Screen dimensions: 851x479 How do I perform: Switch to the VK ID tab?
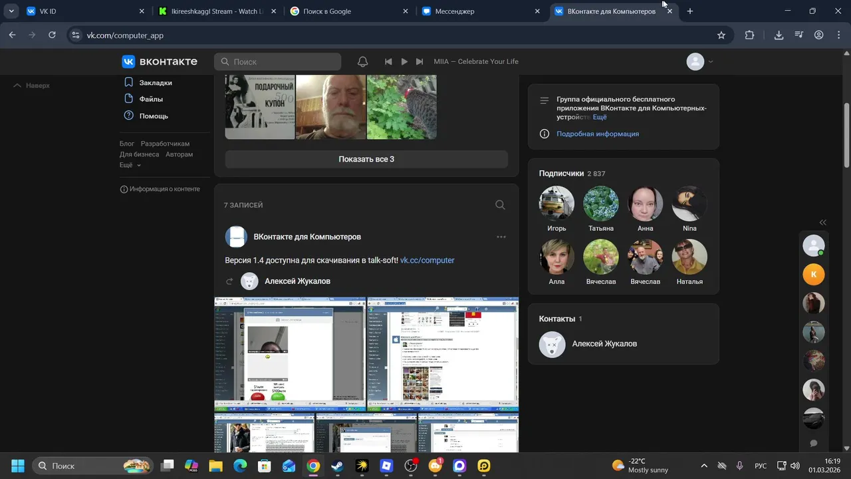(85, 11)
